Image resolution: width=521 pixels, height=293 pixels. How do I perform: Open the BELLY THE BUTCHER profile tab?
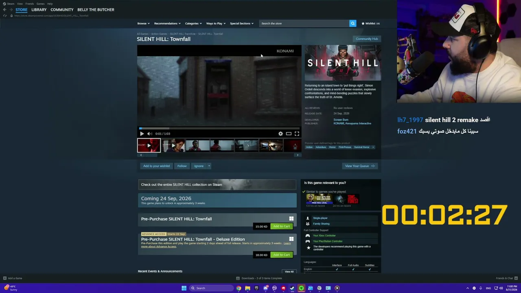(96, 10)
